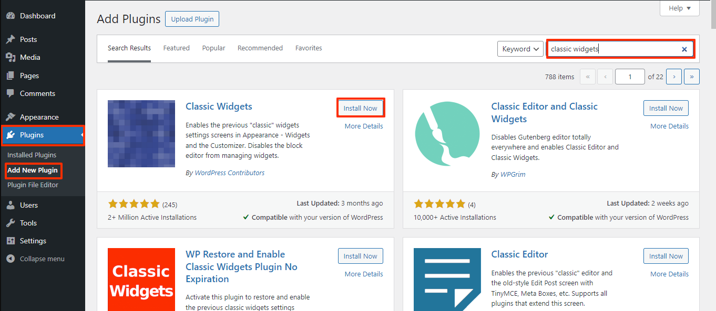
Task: Click the Posts pushpin icon
Action: point(11,39)
